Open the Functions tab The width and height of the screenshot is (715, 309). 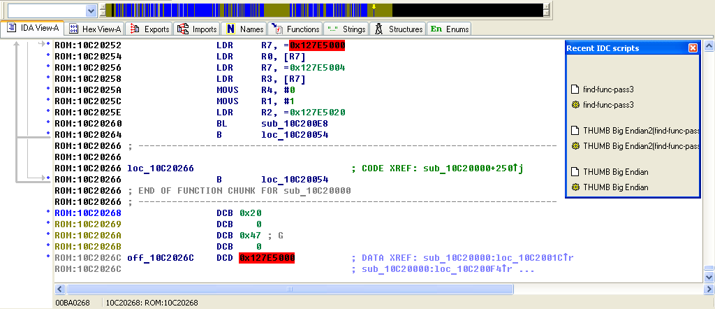pos(296,29)
